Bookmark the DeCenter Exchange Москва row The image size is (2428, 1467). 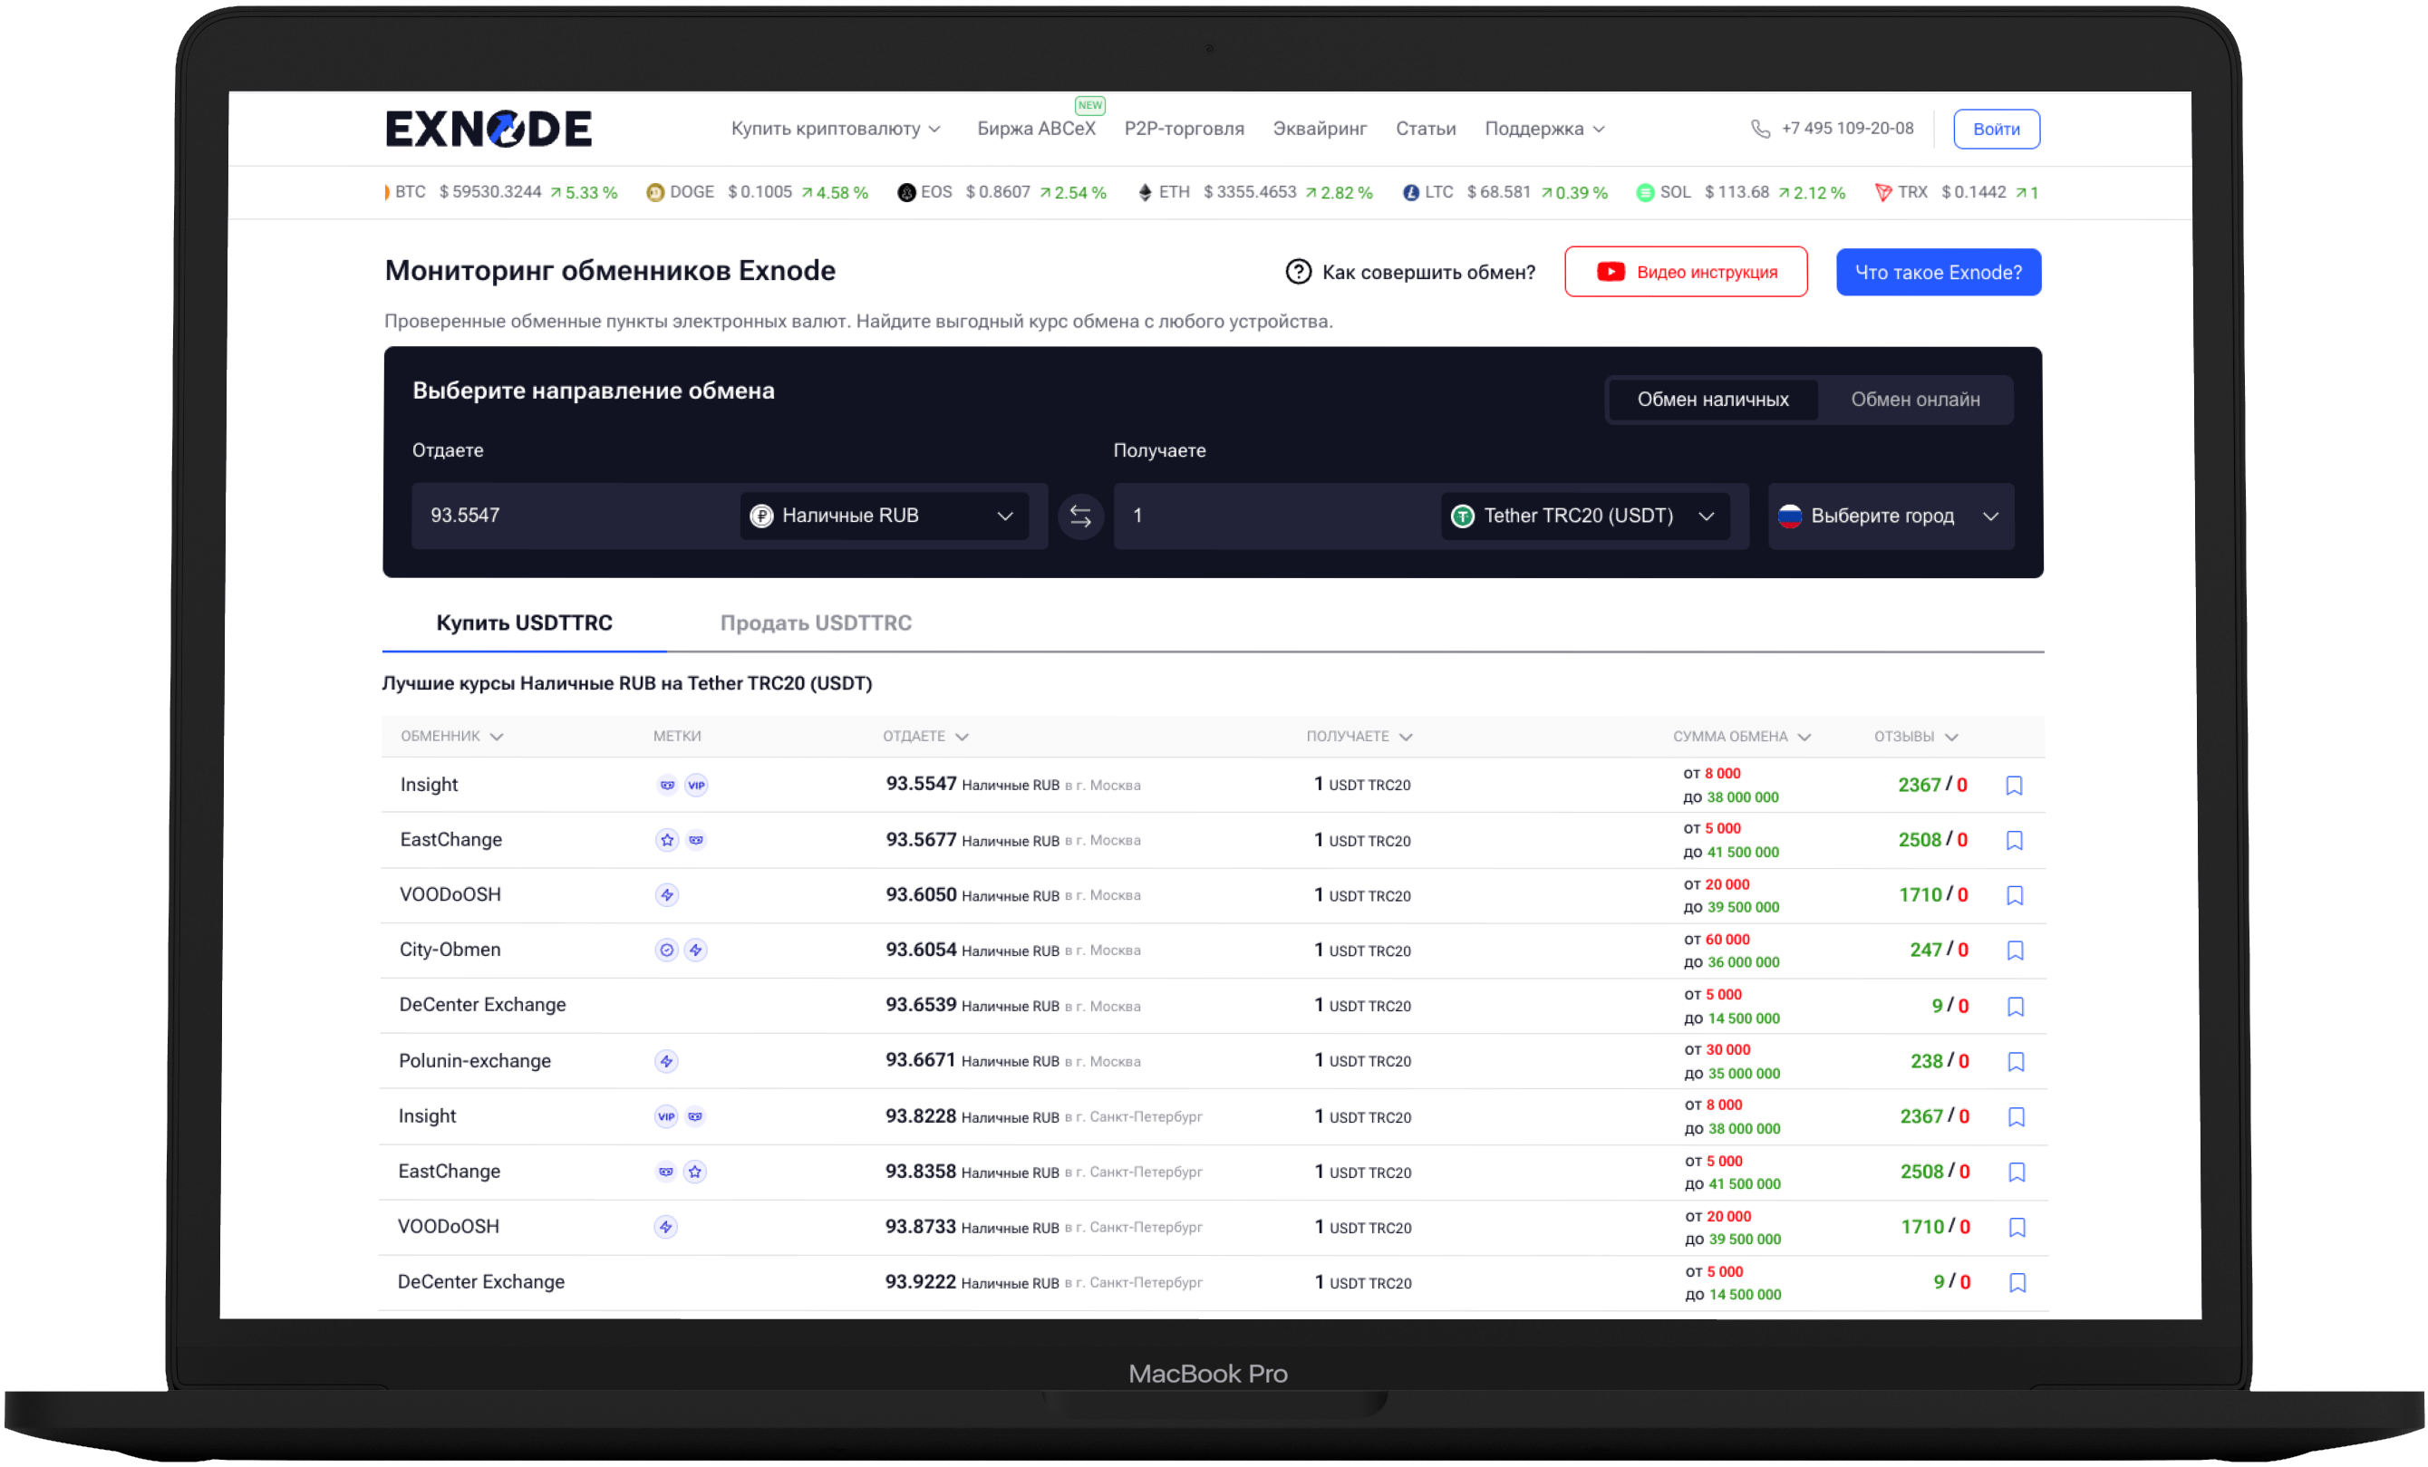point(2015,1007)
